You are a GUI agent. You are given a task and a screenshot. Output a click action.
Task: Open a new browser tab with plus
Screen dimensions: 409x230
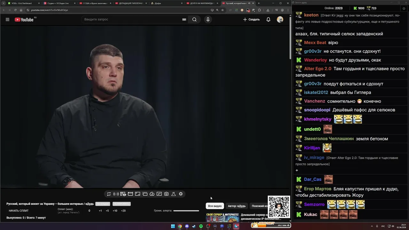259,3
